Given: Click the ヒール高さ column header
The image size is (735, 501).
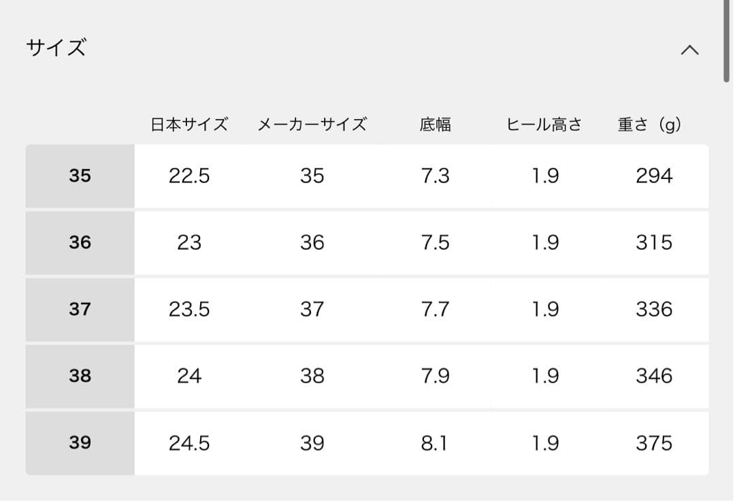Looking at the screenshot, I should (544, 124).
